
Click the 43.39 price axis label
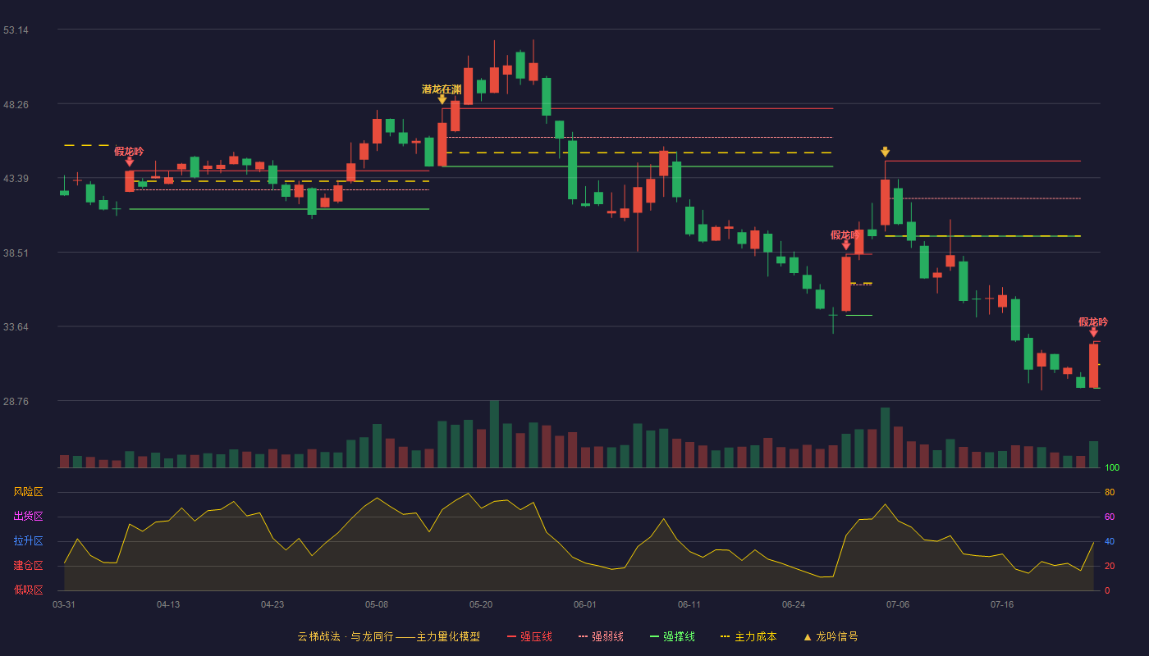tap(16, 179)
